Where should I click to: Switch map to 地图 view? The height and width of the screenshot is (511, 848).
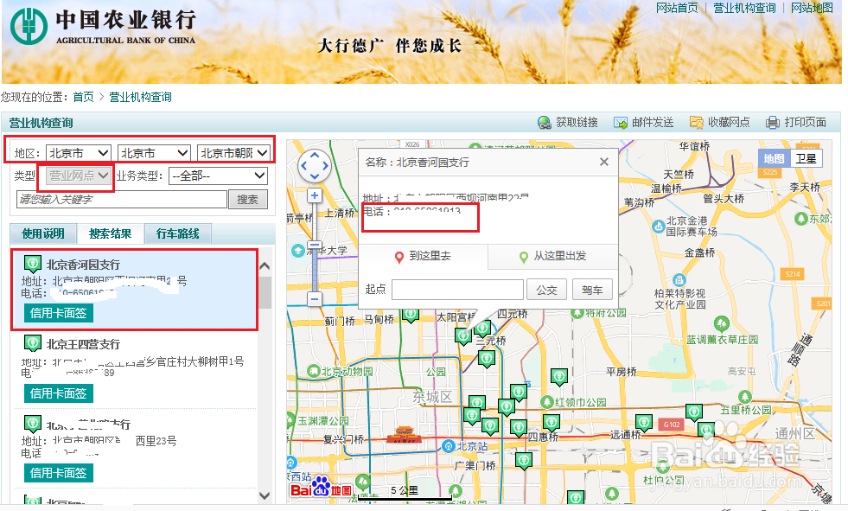tap(774, 158)
